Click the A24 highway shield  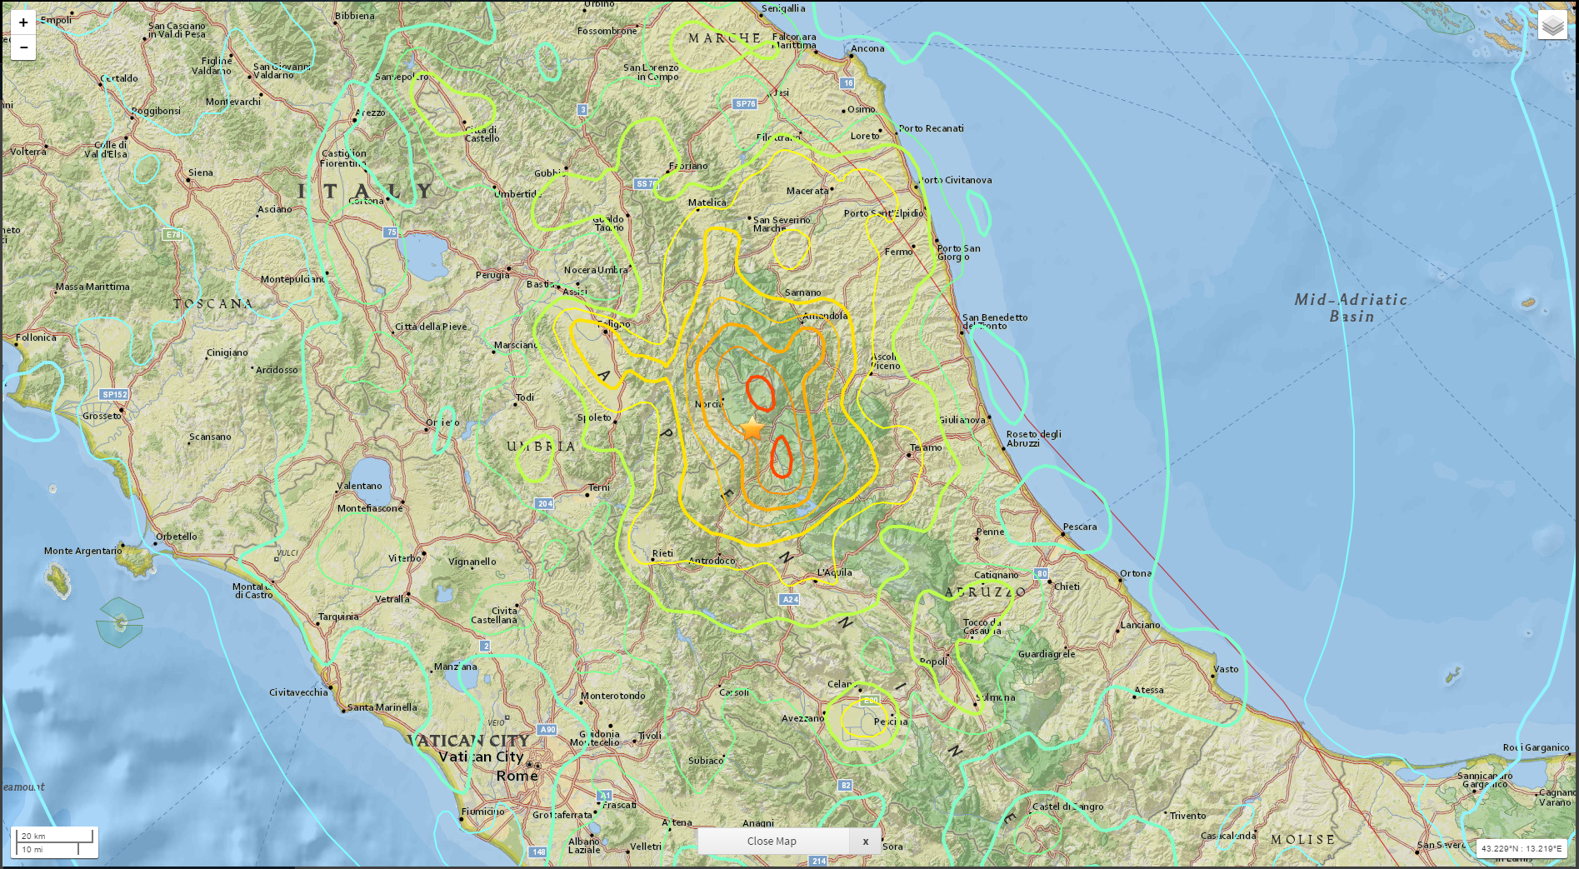(790, 599)
